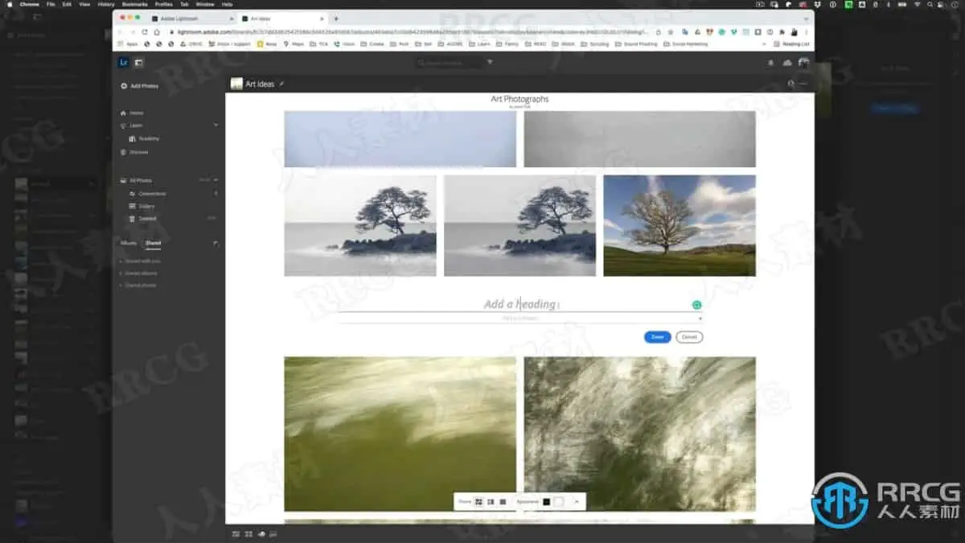
Task: Open the subheading dropdown arrow
Action: tap(700, 319)
